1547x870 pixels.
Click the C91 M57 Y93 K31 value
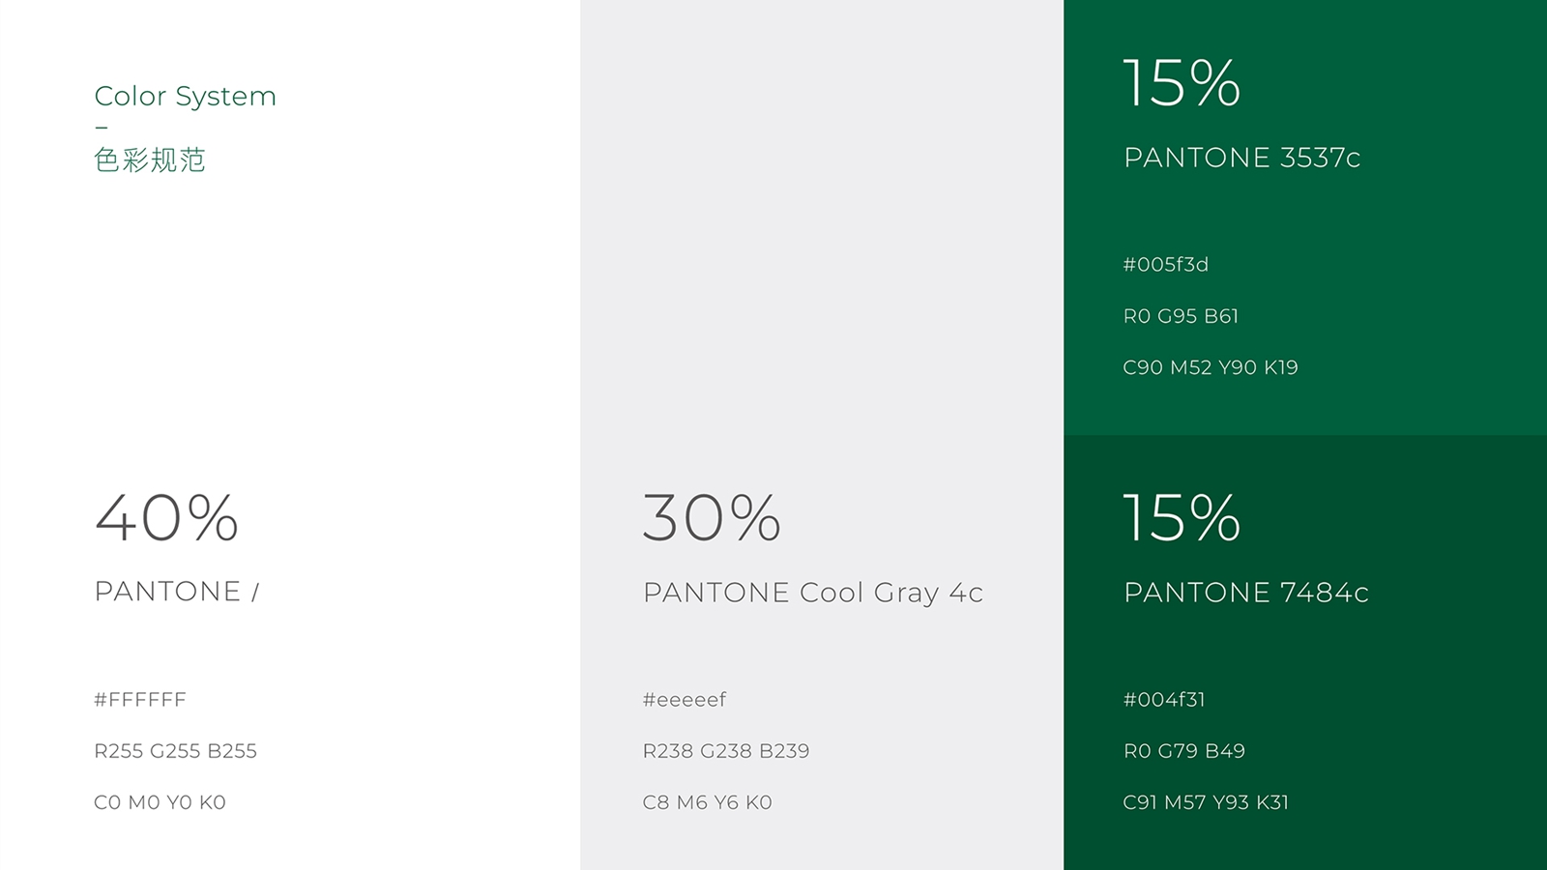[1206, 802]
